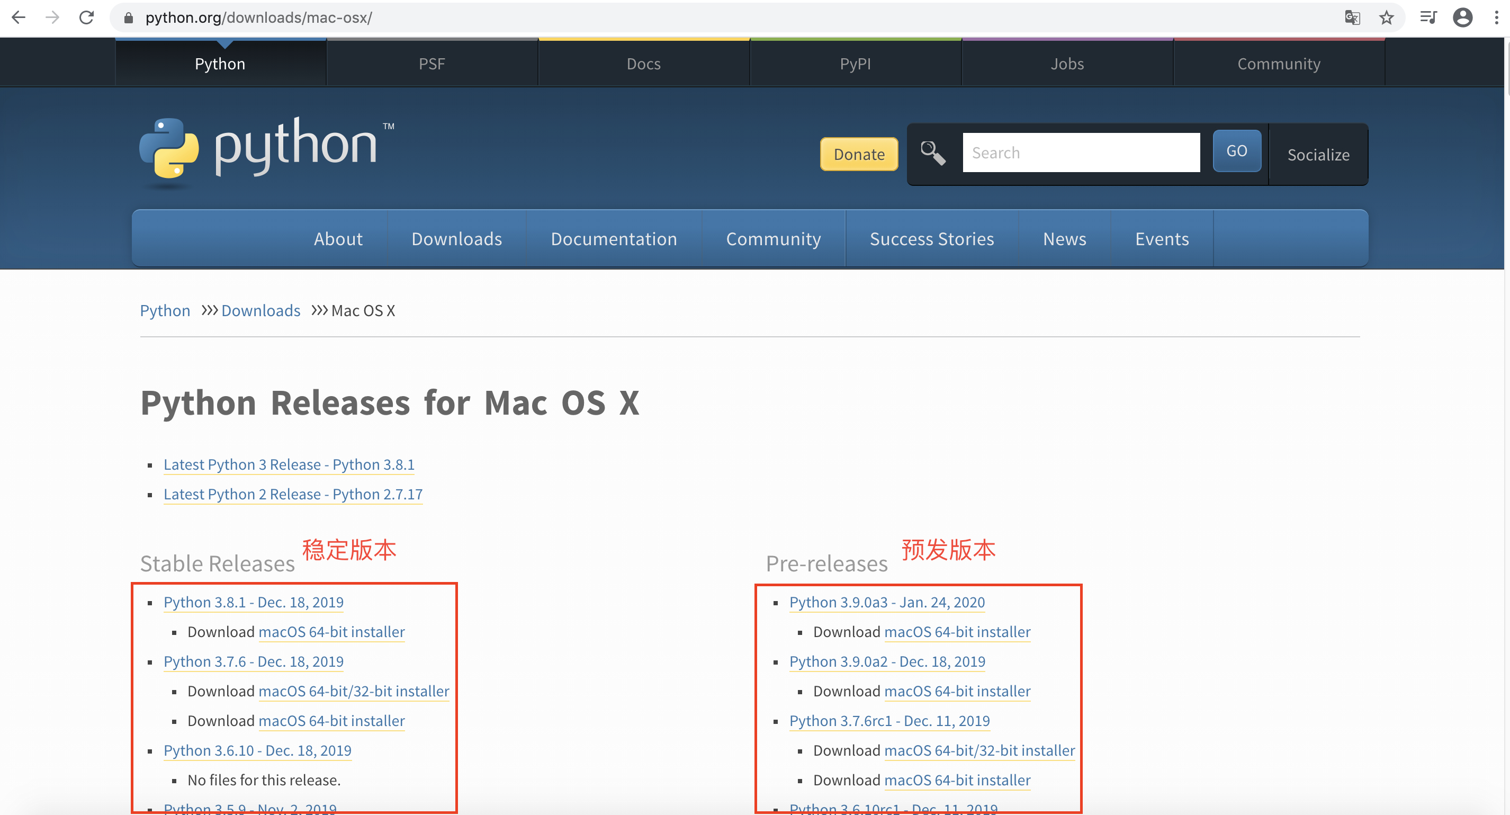The image size is (1510, 815).
Task: Reload the page with the refresh icon
Action: [87, 17]
